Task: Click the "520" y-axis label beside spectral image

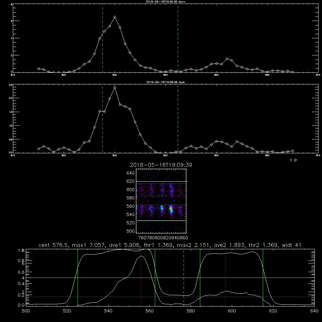Action: click(x=131, y=223)
